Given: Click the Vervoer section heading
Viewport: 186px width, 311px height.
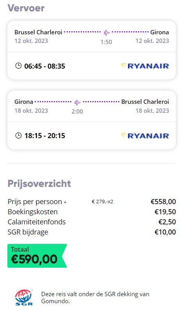Looking at the screenshot, I should 26,8.
